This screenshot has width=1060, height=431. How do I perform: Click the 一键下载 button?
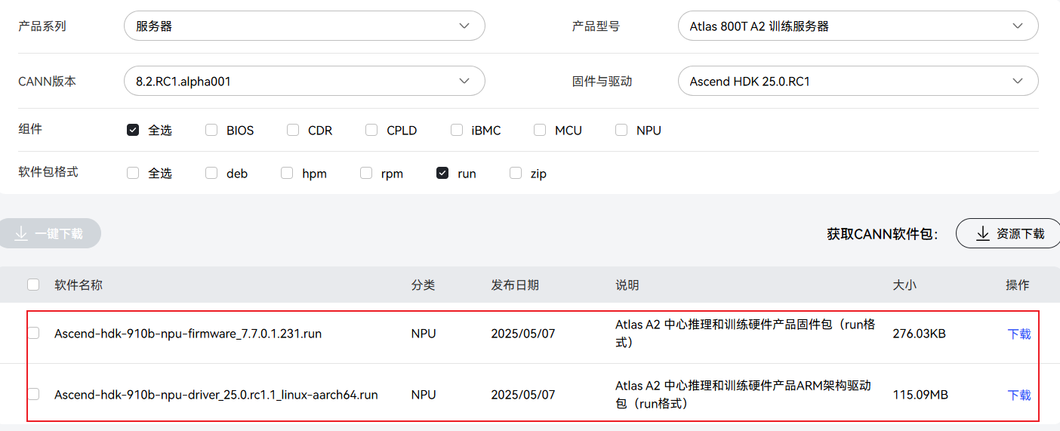pyautogui.click(x=48, y=233)
